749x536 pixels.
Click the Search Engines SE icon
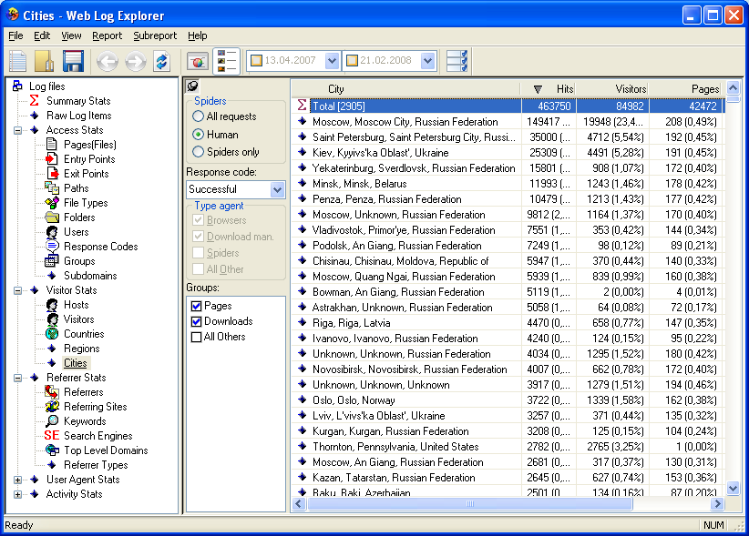pos(52,435)
